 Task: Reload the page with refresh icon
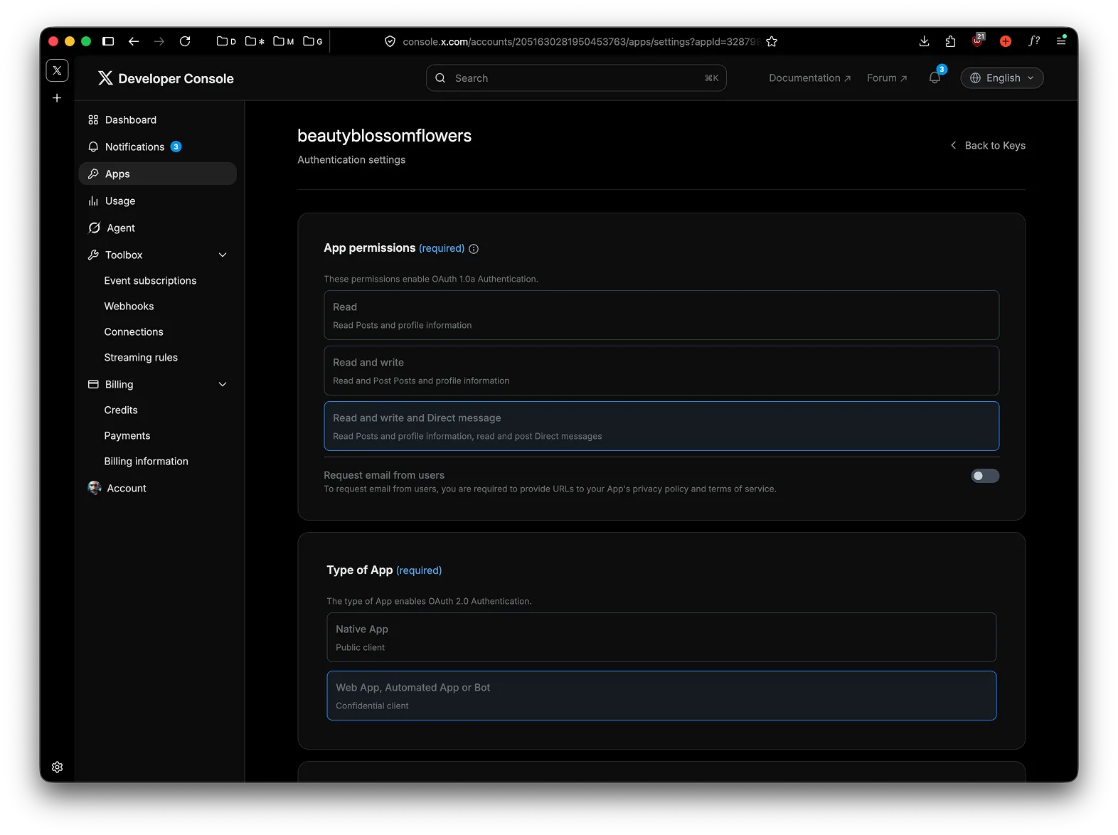[185, 41]
